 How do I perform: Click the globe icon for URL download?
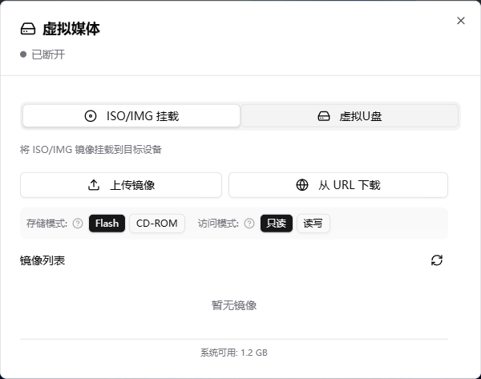(x=302, y=185)
